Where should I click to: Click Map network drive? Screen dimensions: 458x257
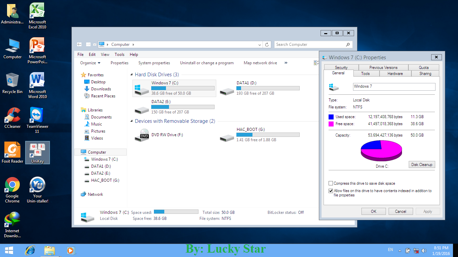(260, 63)
